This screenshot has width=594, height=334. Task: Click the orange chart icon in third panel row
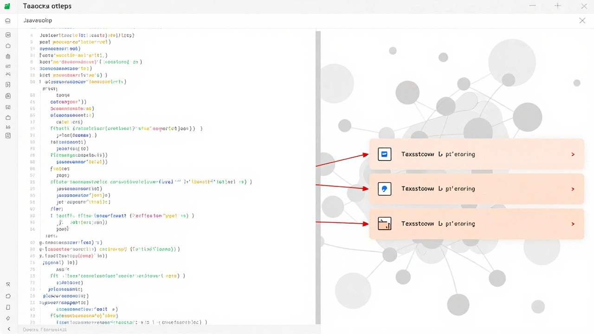(x=385, y=224)
